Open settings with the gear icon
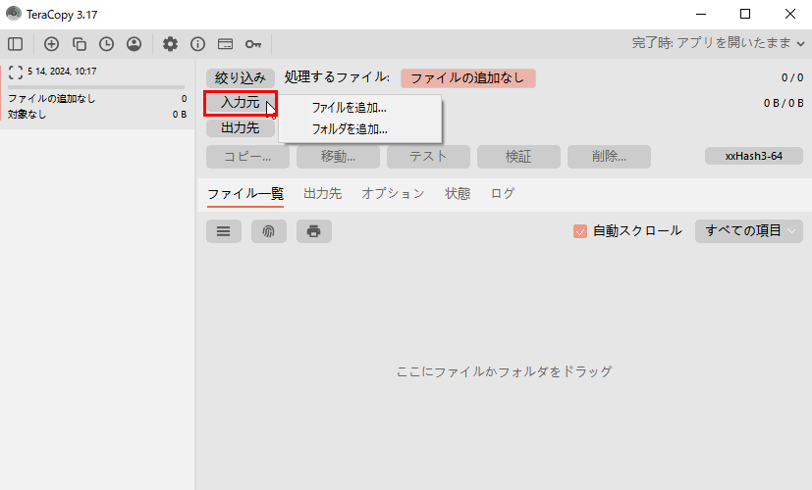 click(170, 44)
